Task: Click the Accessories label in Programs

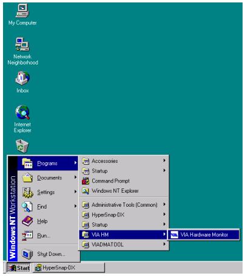Action: [x=105, y=161]
